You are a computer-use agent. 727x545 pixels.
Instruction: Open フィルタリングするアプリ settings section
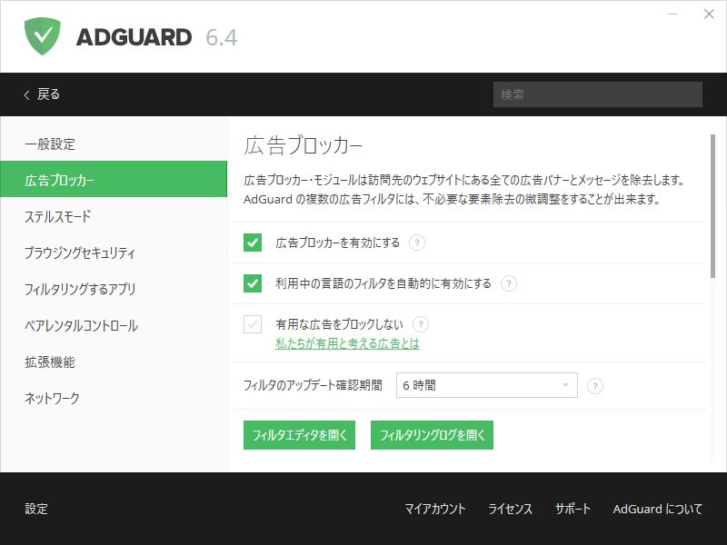[x=114, y=289]
